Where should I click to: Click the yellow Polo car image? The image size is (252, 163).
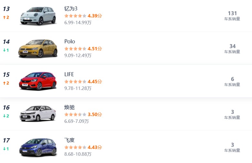point(38,49)
